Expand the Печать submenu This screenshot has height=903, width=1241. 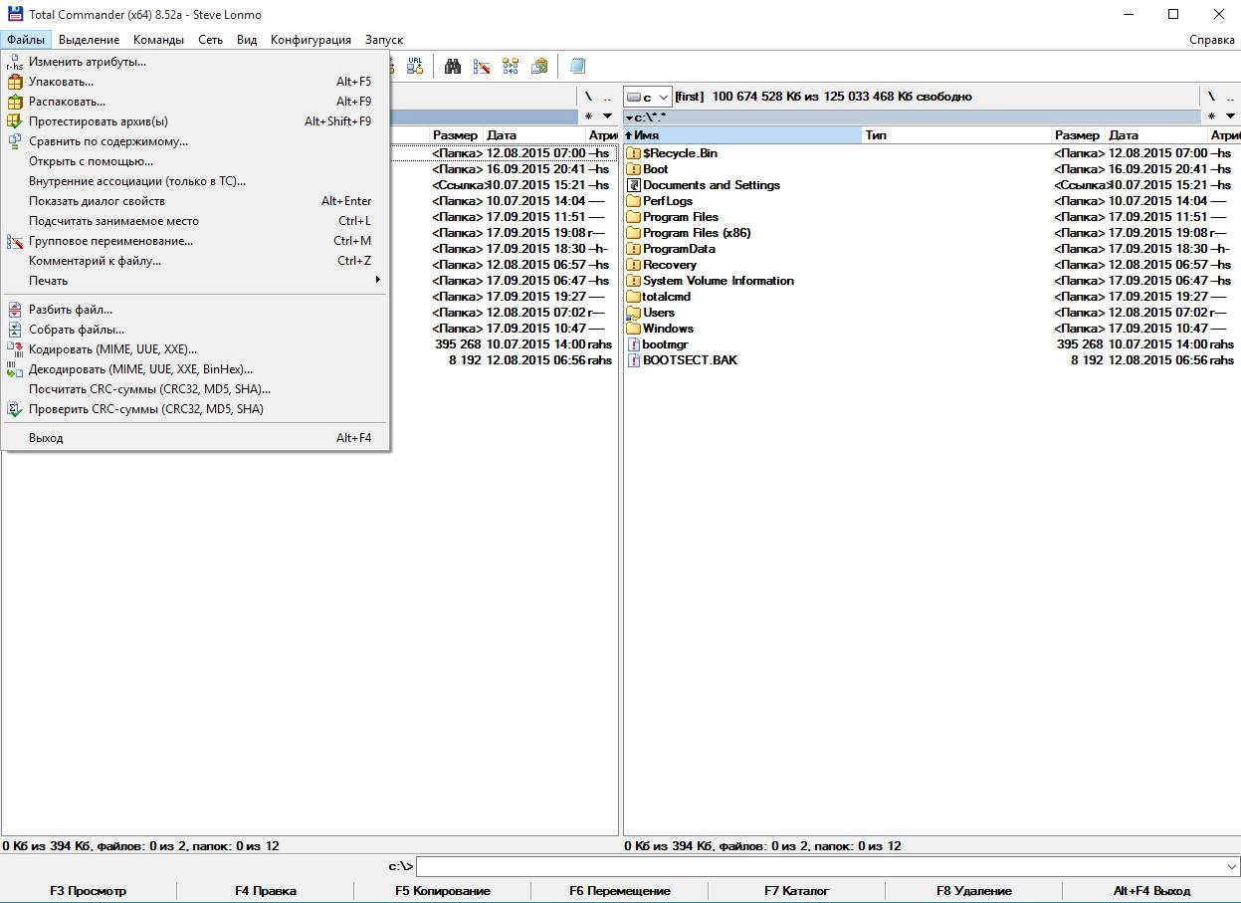point(195,281)
